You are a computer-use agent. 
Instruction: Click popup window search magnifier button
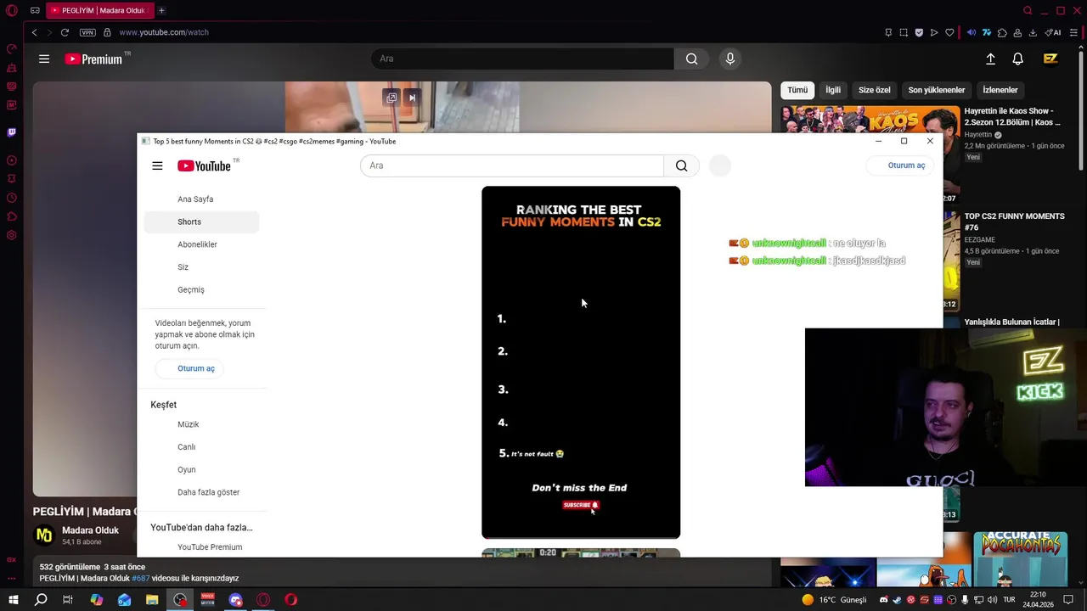click(682, 165)
